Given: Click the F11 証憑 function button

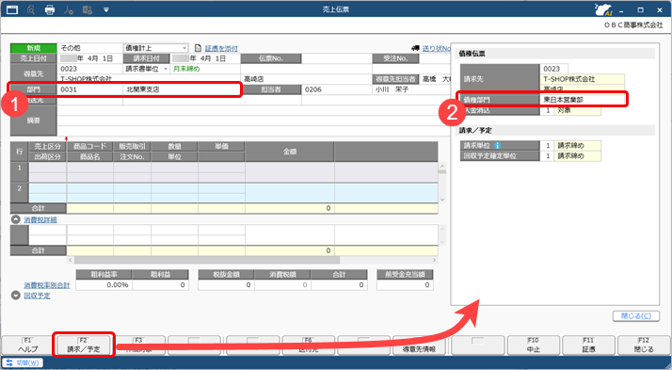Looking at the screenshot, I should click(x=588, y=346).
